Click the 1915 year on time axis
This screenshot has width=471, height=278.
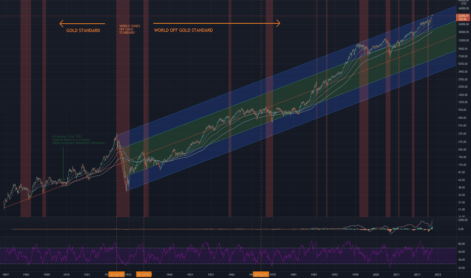[66, 274]
